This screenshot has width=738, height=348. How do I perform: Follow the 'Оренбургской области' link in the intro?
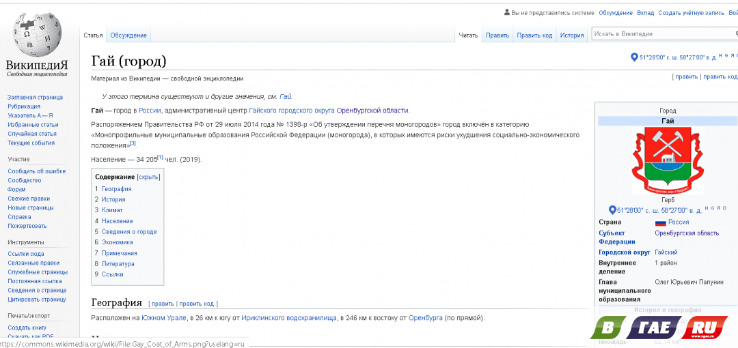[372, 111]
